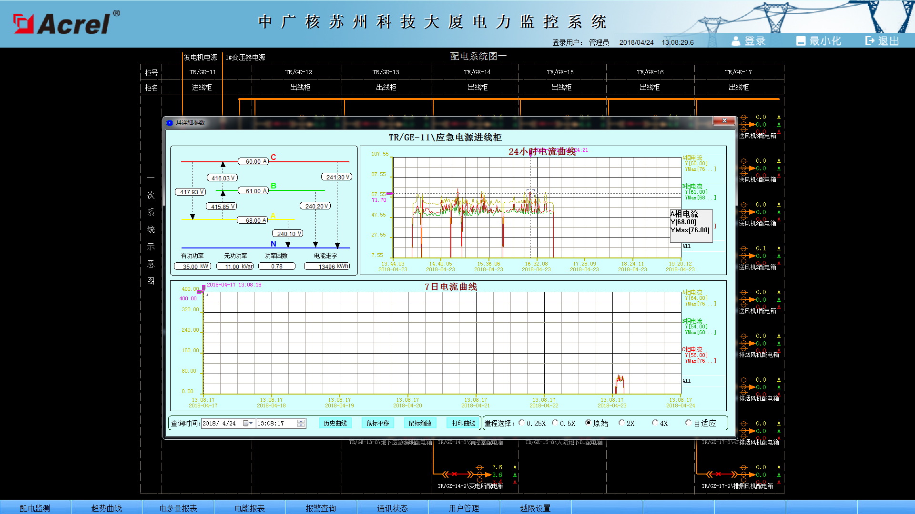Click the Acrel logo
The height and width of the screenshot is (514, 915).
(x=67, y=23)
